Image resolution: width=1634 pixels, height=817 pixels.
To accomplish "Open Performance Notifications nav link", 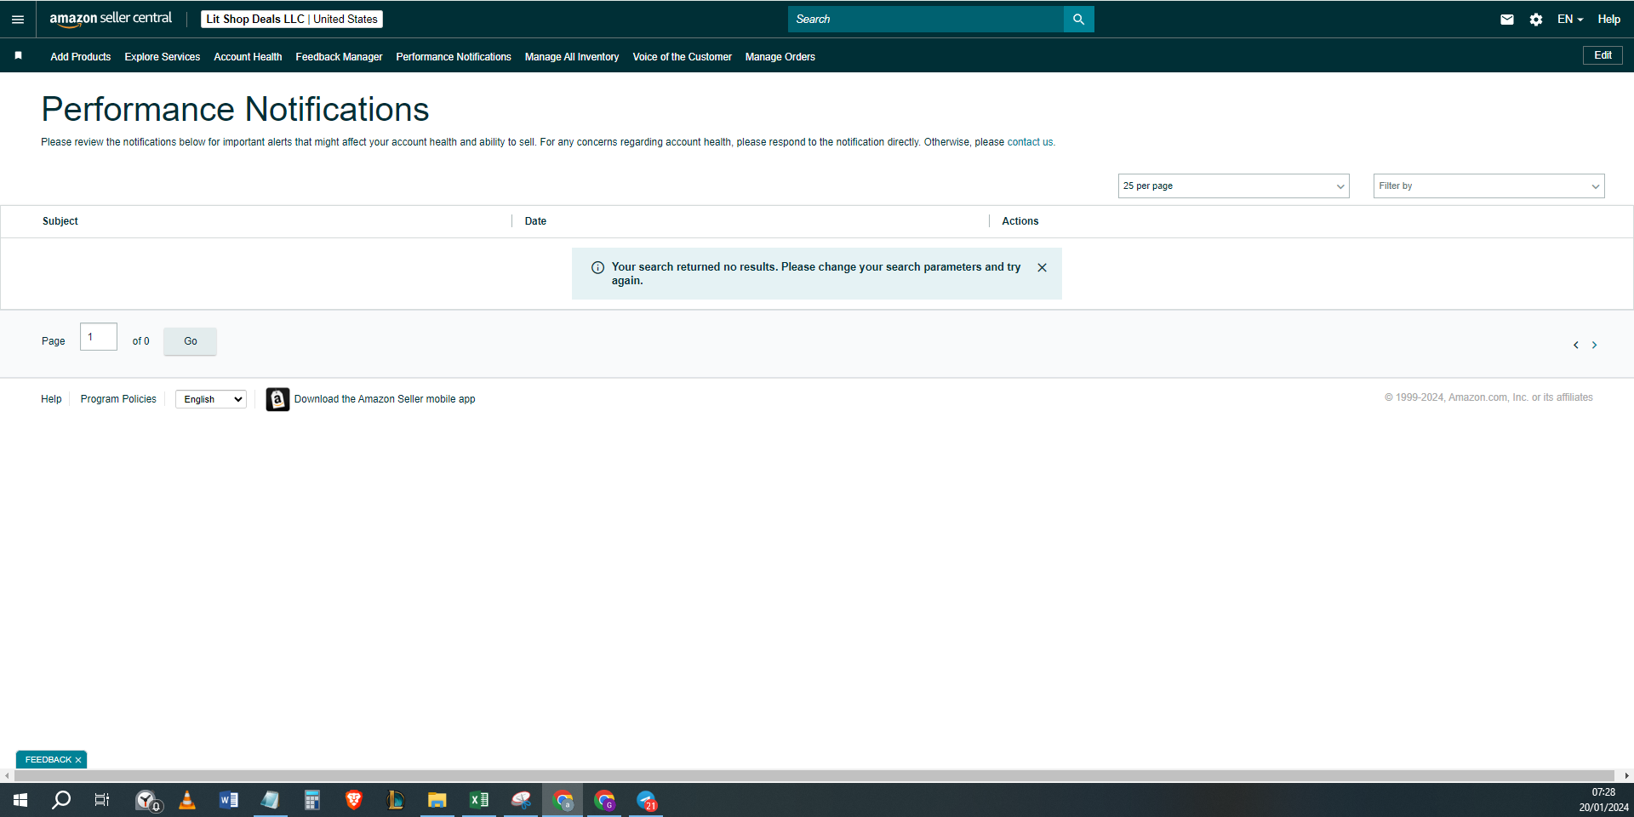I will click(x=454, y=57).
